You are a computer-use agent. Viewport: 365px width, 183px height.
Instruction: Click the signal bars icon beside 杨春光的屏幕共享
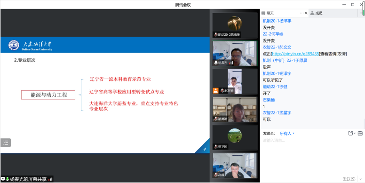(50, 179)
